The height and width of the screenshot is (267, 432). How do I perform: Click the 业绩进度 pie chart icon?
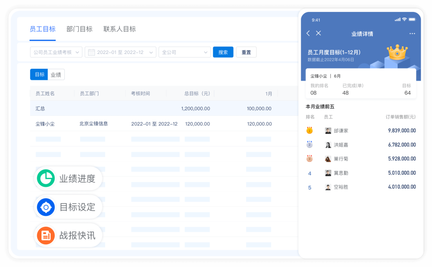tap(46, 178)
